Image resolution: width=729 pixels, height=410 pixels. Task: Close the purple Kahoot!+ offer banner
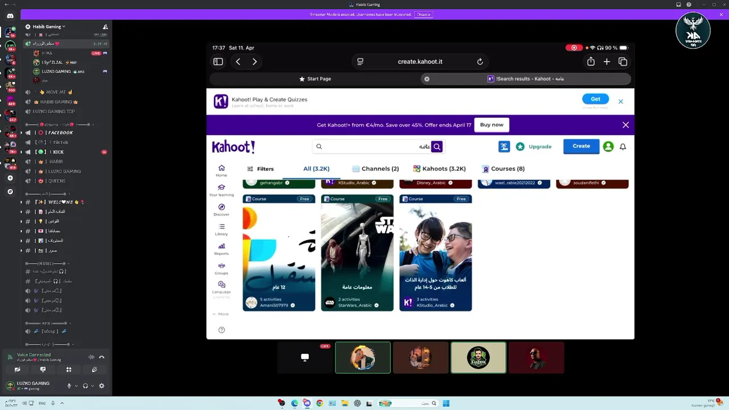(625, 125)
